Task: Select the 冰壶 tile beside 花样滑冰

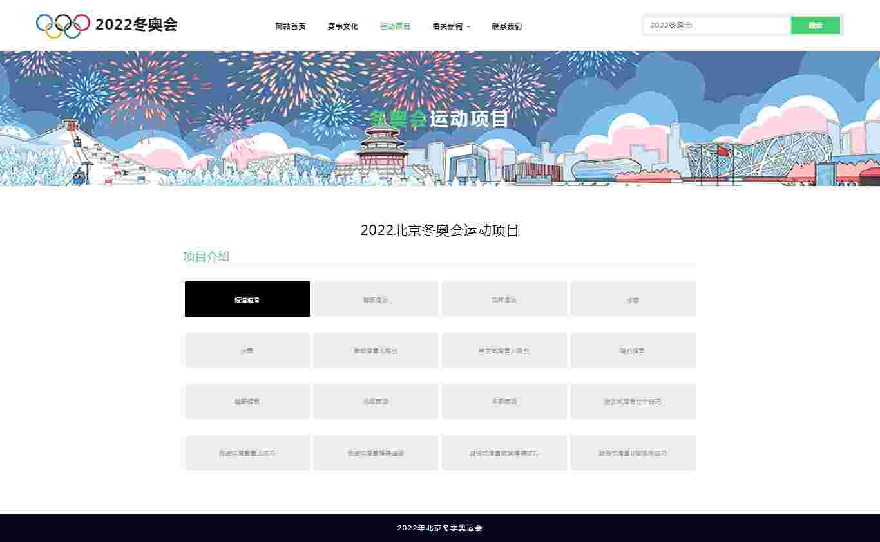Action: pyautogui.click(x=633, y=299)
